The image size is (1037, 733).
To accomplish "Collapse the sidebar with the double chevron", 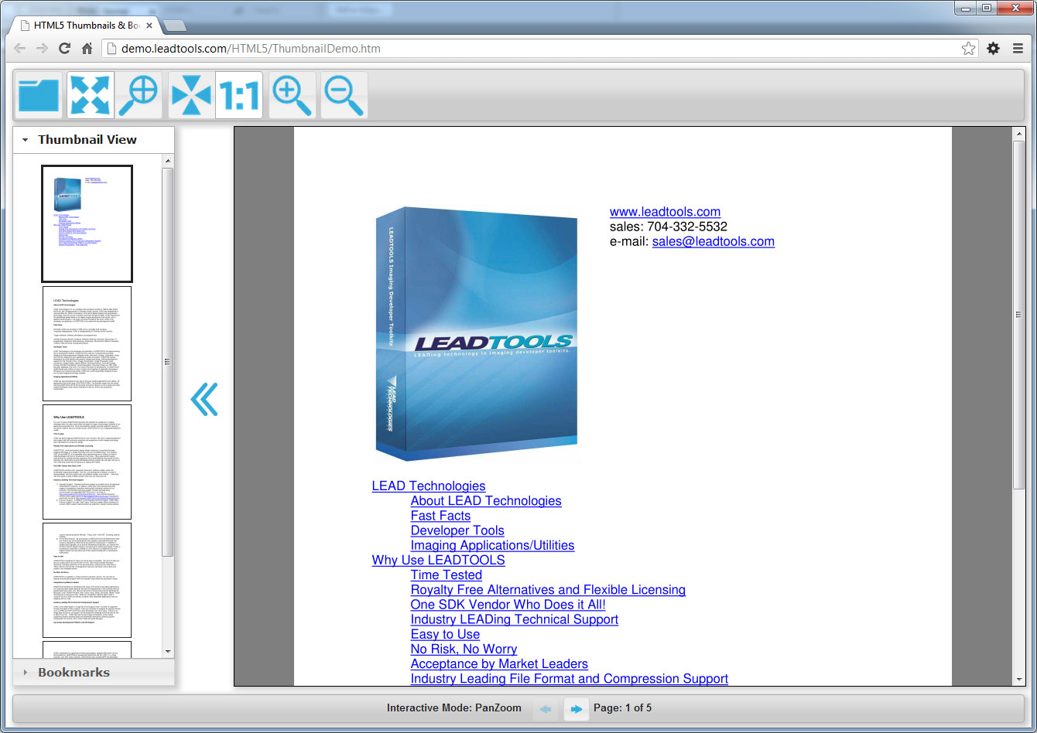I will point(204,399).
